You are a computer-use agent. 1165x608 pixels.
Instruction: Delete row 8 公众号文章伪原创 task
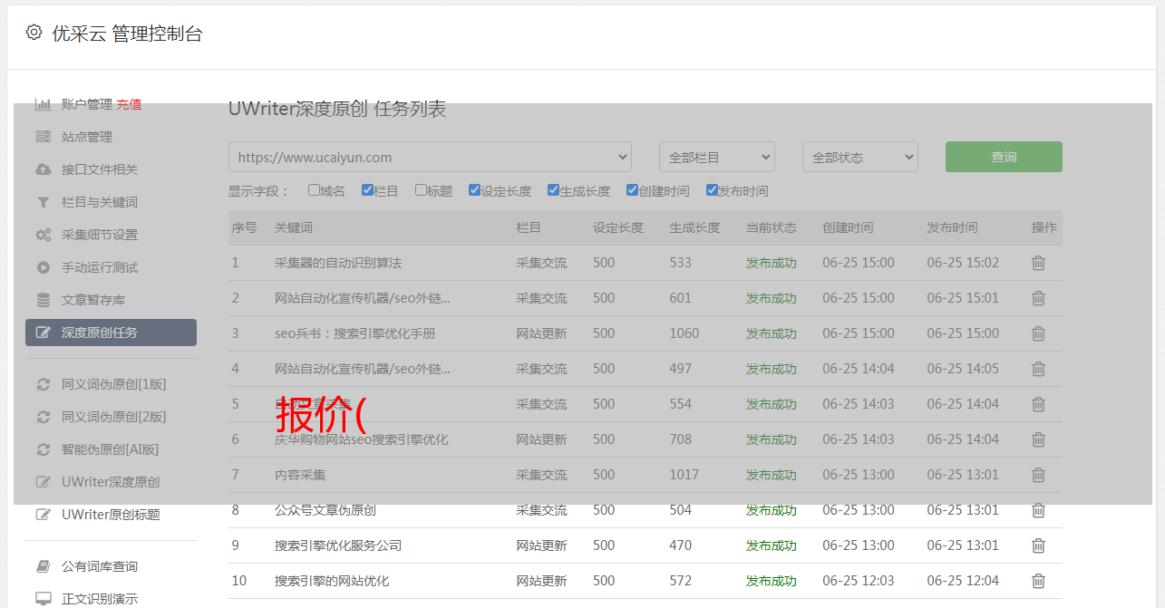pyautogui.click(x=1038, y=510)
